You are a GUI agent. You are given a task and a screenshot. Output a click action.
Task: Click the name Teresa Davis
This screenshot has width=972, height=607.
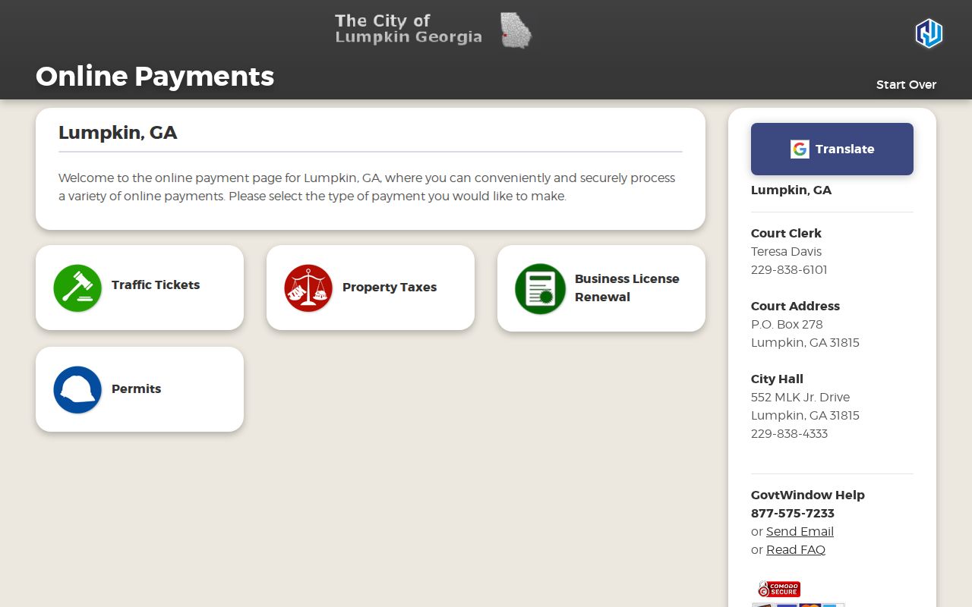point(786,251)
